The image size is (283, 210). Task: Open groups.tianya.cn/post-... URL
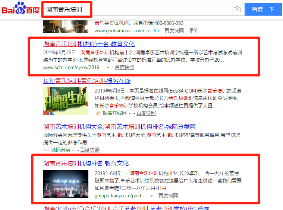[x=121, y=196]
